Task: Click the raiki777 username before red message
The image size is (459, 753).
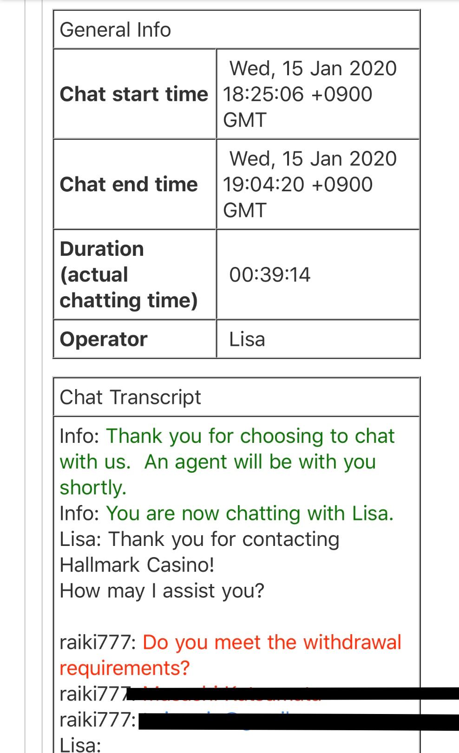Action: point(97,643)
